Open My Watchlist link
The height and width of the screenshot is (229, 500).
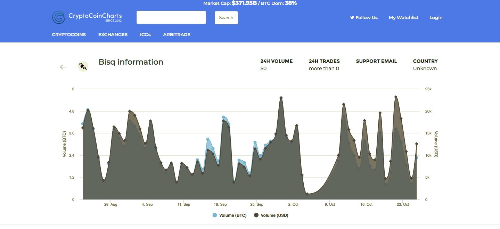point(403,18)
